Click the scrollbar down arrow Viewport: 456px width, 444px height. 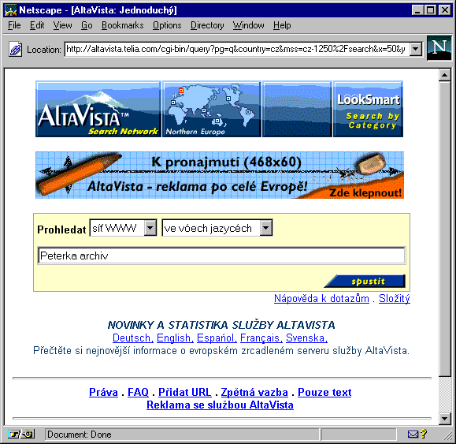point(444,419)
